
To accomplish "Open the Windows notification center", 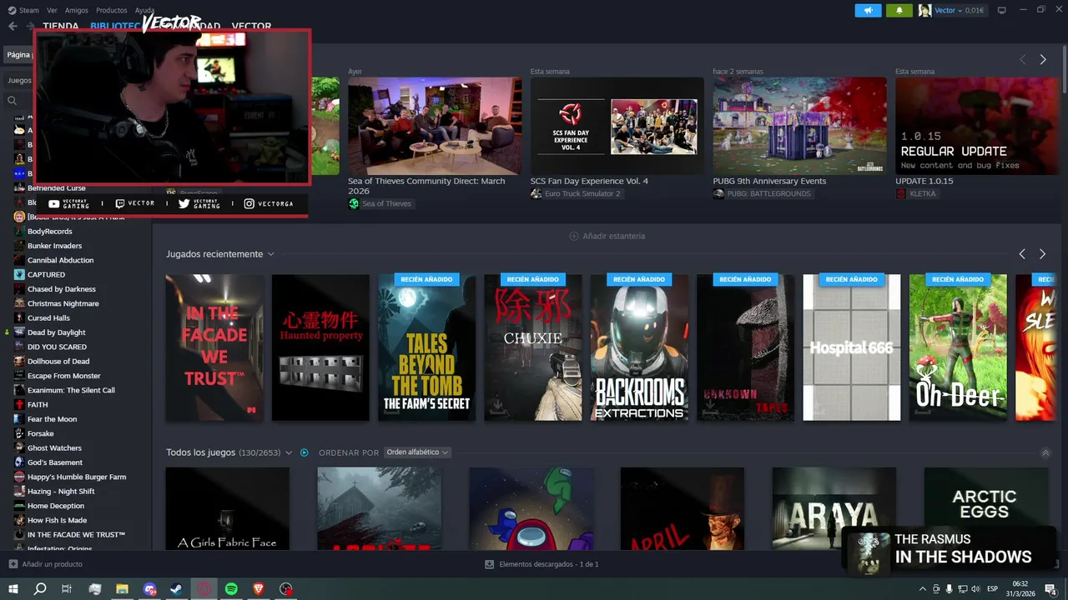I will pos(1050,589).
